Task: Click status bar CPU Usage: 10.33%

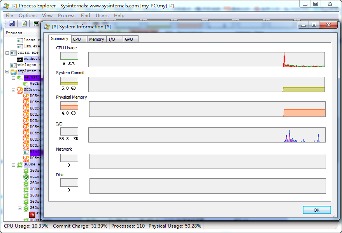Action: click(x=26, y=226)
